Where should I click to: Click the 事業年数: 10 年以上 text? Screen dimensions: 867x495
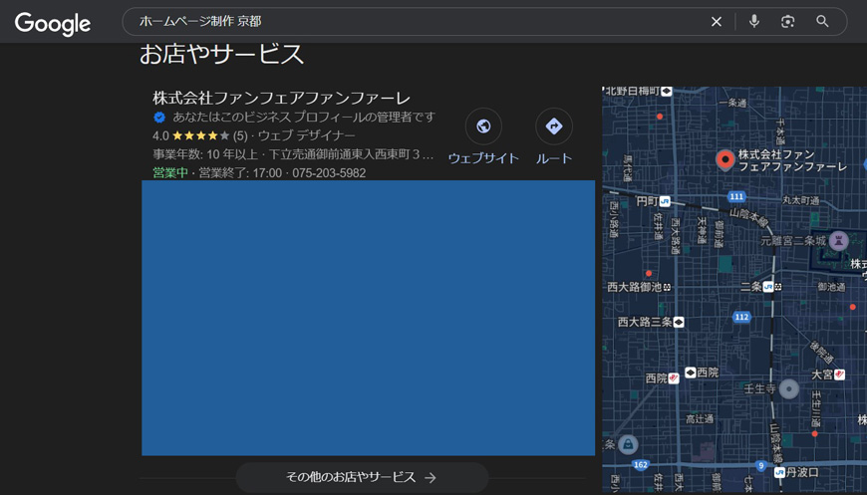[205, 154]
